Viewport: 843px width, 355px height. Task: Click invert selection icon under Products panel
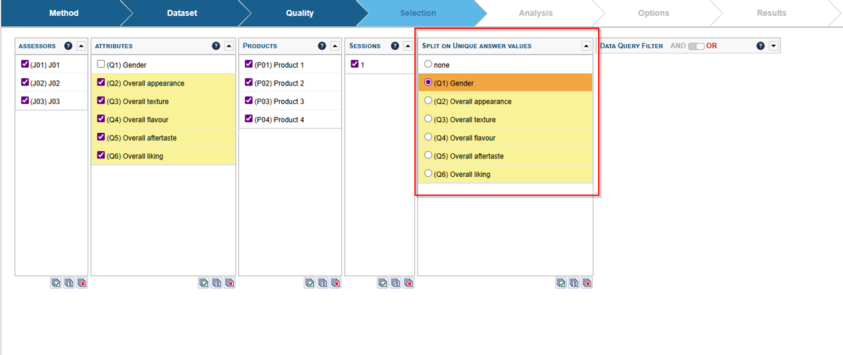323,283
